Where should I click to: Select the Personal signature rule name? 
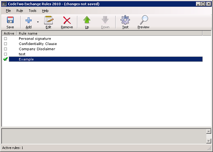tap(35, 39)
